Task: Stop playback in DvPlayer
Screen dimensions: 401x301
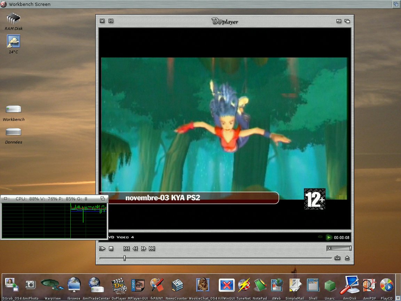Action: tap(111, 248)
